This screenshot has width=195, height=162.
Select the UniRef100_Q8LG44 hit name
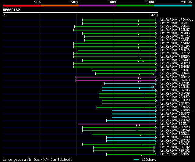pyautogui.click(x=175, y=74)
